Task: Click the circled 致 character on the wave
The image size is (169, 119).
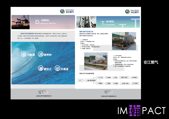Action: click(x=24, y=54)
